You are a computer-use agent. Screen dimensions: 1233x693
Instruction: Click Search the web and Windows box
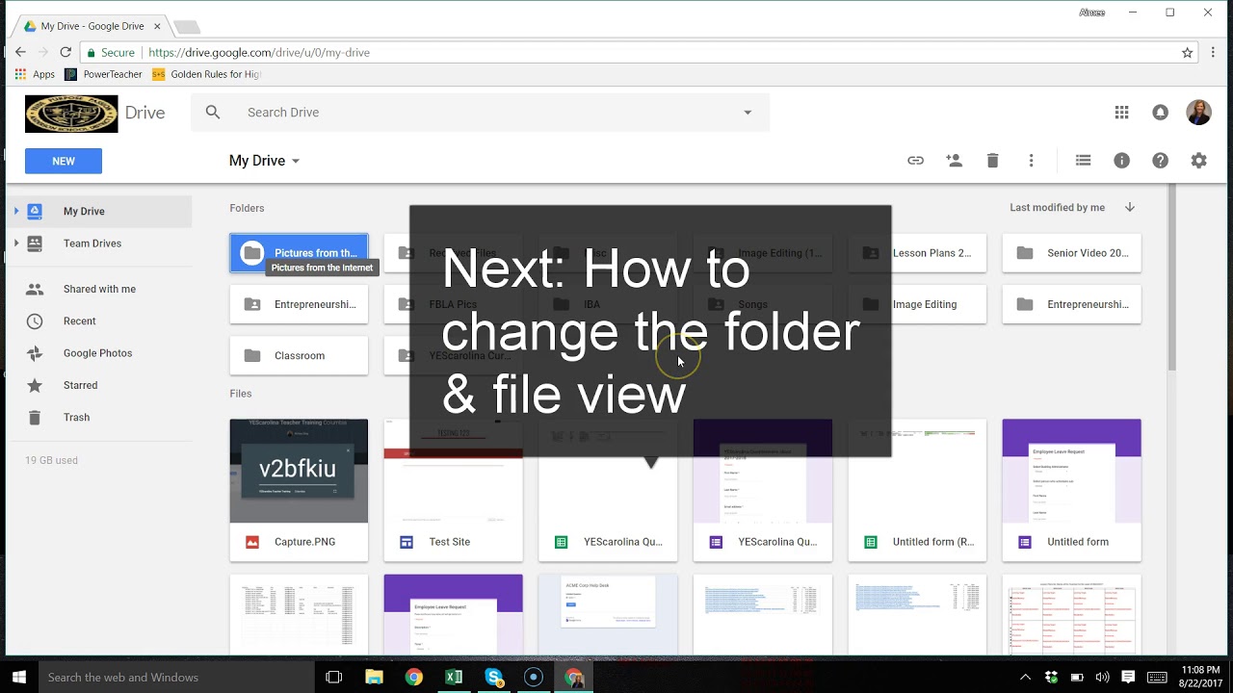tap(177, 677)
